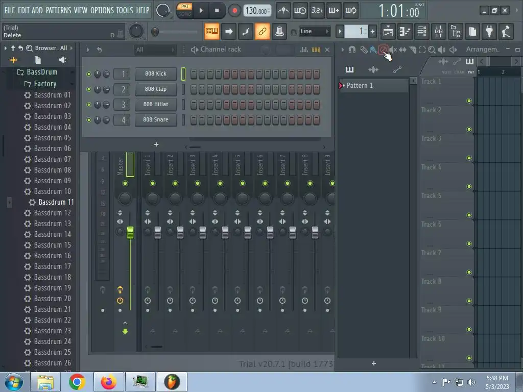Select the playlist slip tool
Screen dimensions: 523x392
[x=402, y=50]
